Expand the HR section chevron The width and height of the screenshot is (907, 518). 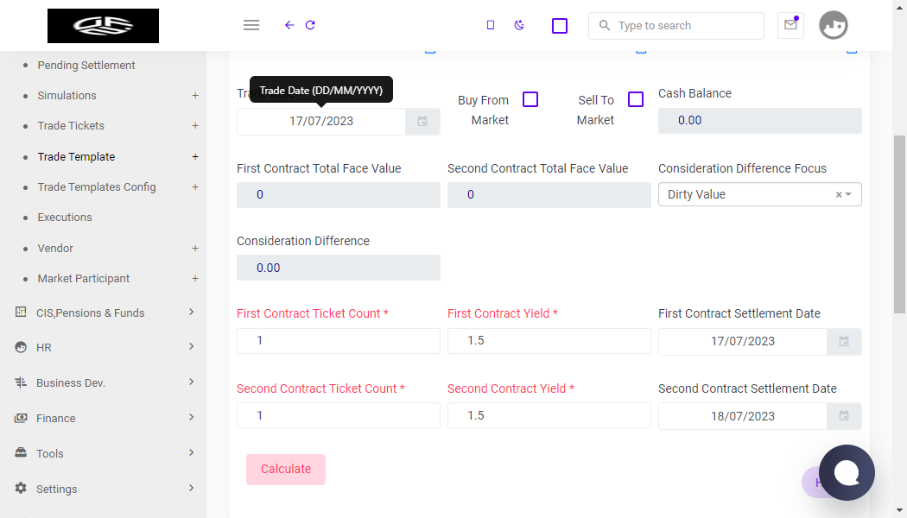tap(192, 347)
